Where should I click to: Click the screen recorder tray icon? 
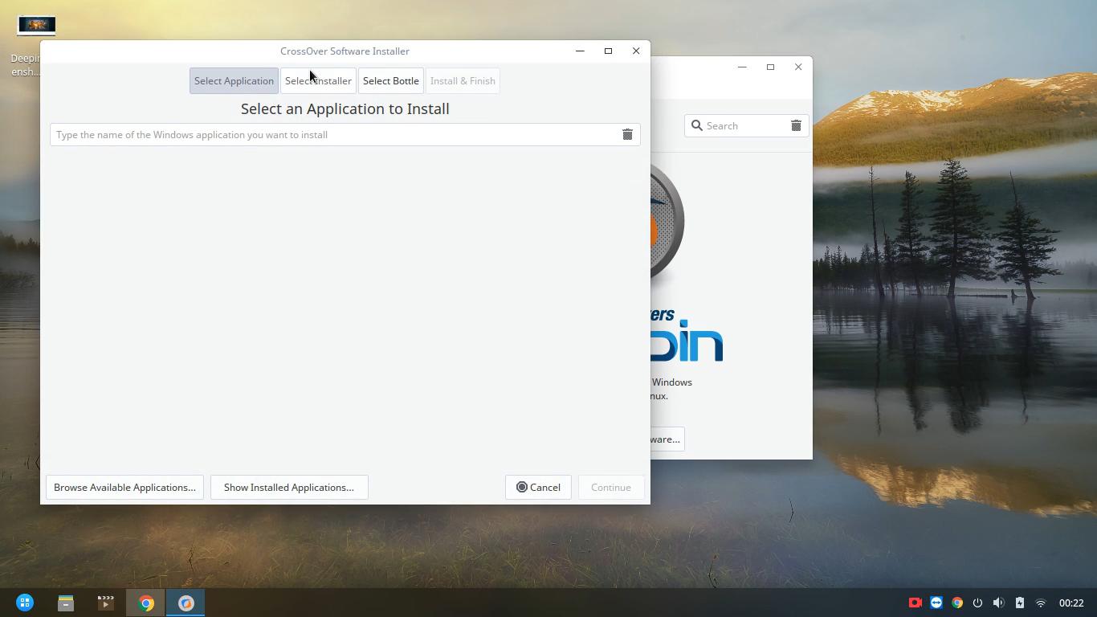916,603
